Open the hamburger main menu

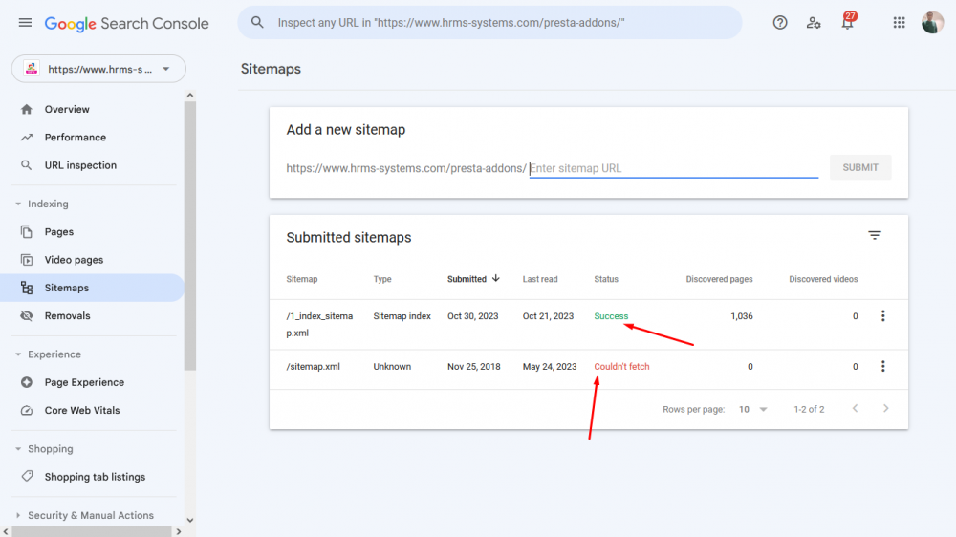tap(25, 23)
